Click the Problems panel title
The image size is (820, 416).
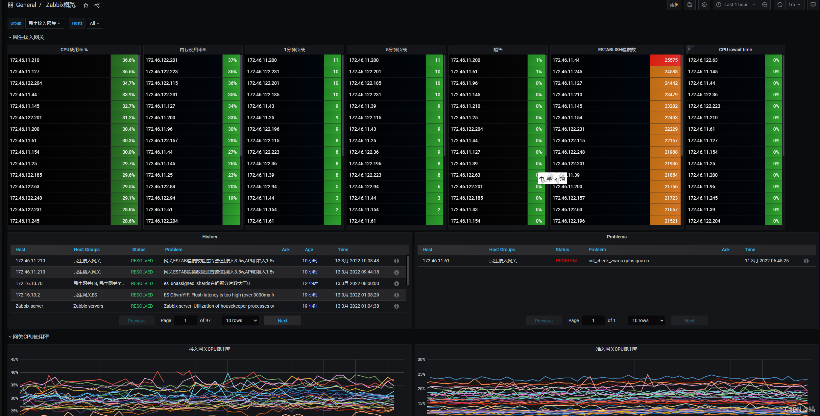pyautogui.click(x=617, y=237)
